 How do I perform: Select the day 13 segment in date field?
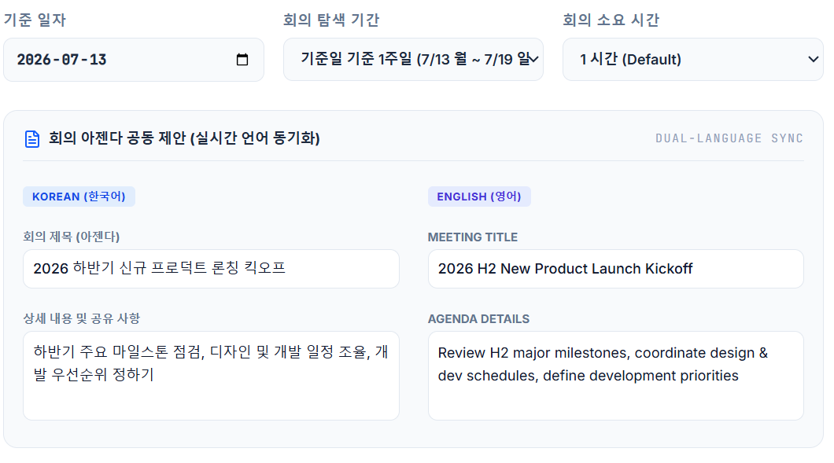click(x=98, y=60)
